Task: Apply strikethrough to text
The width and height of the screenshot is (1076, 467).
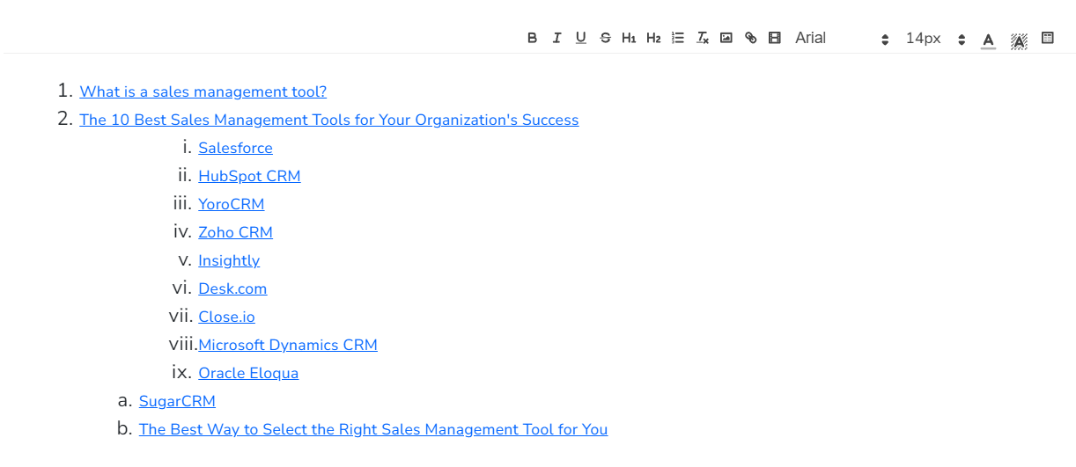Action: pyautogui.click(x=605, y=38)
